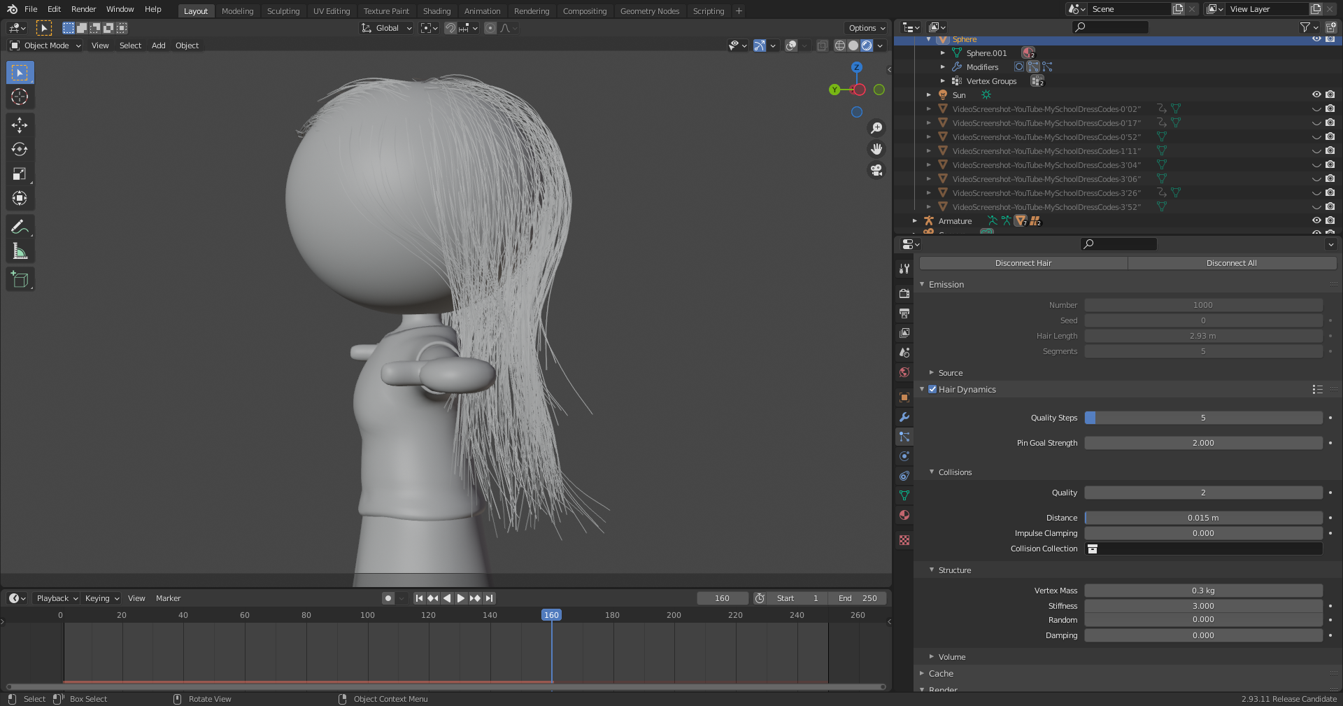Switch to the Sculpting workspace tab

pos(283,11)
